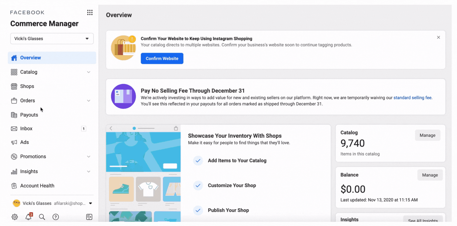Expand the Catalog menu chevron
Viewport: 457px width, 226px height.
(x=88, y=72)
